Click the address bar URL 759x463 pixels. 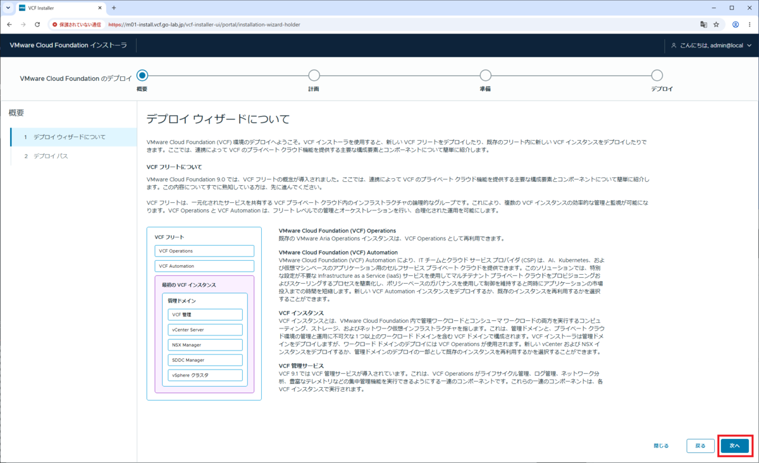204,25
